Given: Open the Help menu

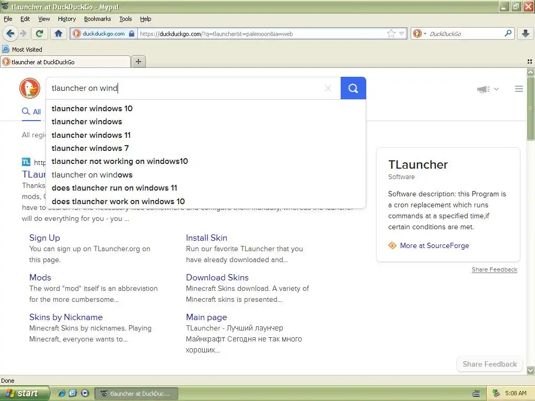Looking at the screenshot, I should (x=145, y=19).
